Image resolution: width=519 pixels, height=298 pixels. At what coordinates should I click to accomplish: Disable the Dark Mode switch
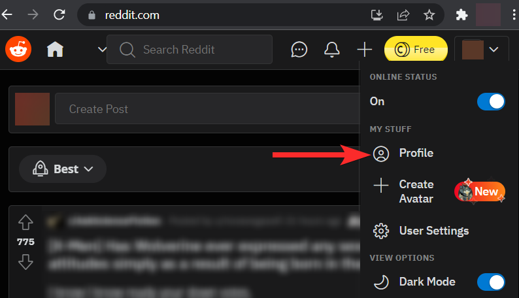pos(491,282)
